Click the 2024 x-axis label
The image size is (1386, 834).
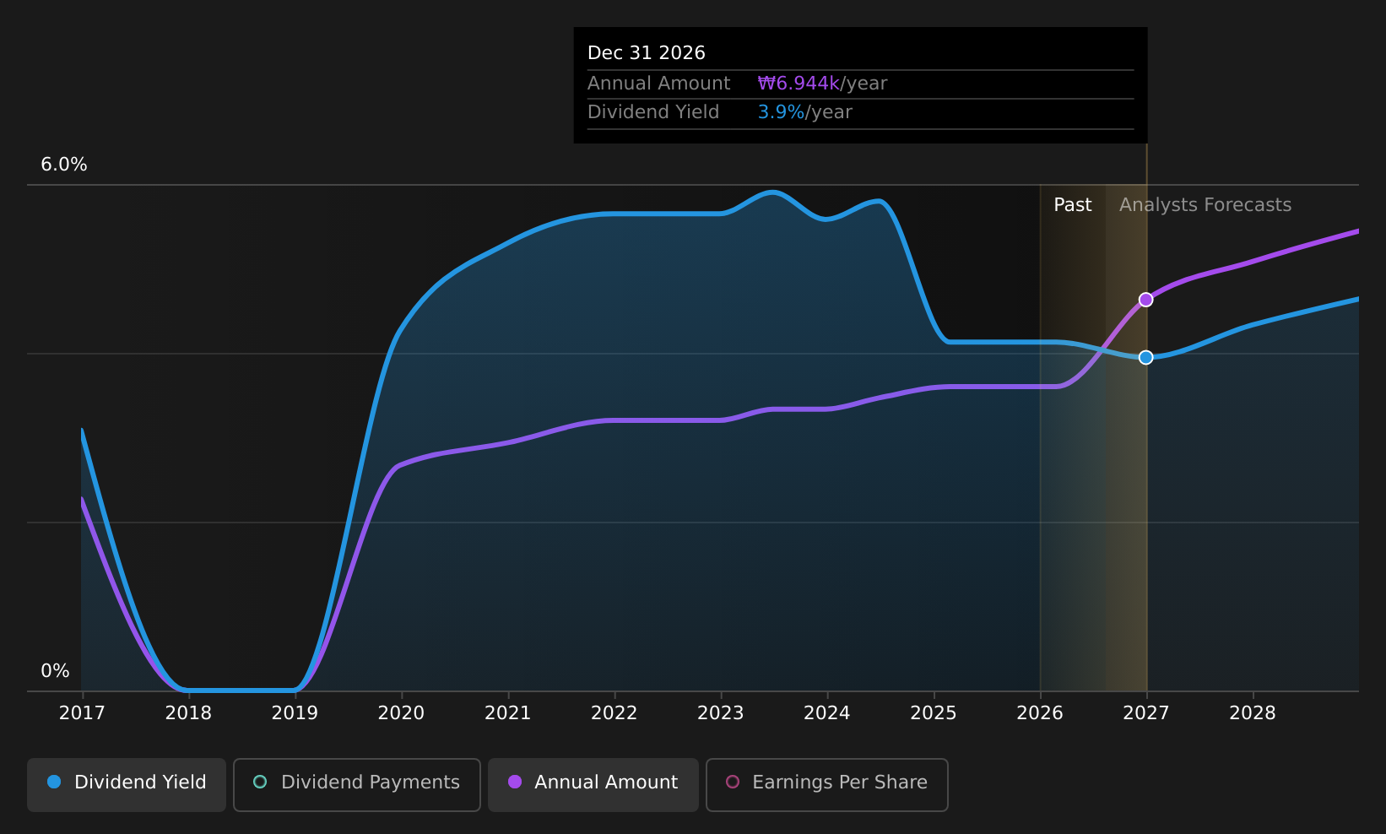(826, 713)
